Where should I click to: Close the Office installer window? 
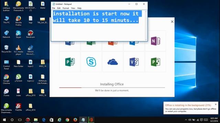point(172,22)
